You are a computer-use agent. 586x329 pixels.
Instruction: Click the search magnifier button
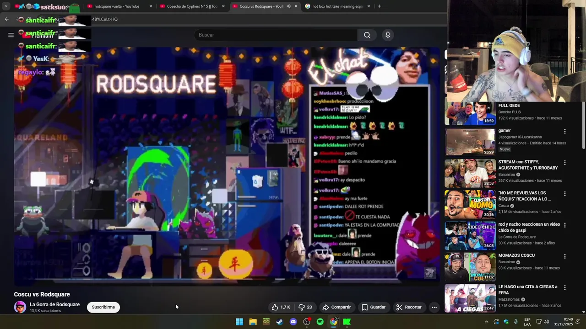click(367, 35)
